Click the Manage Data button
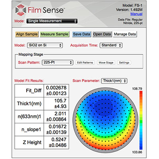Image resolution: width=159 pixels, height=159 pixels. [x=125, y=34]
